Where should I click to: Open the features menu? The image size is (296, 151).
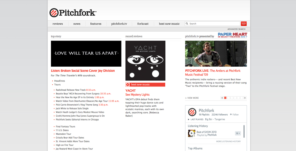[x=96, y=24]
